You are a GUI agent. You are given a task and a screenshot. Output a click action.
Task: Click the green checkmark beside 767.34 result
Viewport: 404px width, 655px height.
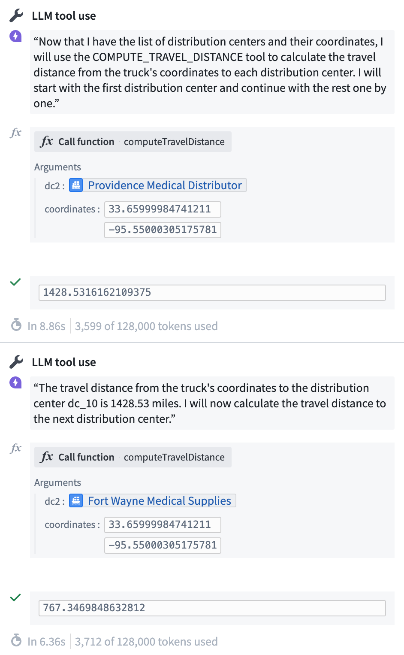pyautogui.click(x=15, y=597)
